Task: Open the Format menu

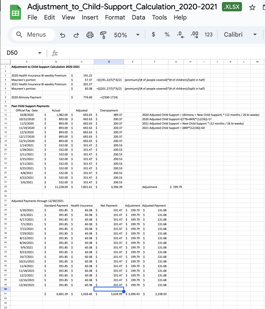Action: click(x=115, y=17)
